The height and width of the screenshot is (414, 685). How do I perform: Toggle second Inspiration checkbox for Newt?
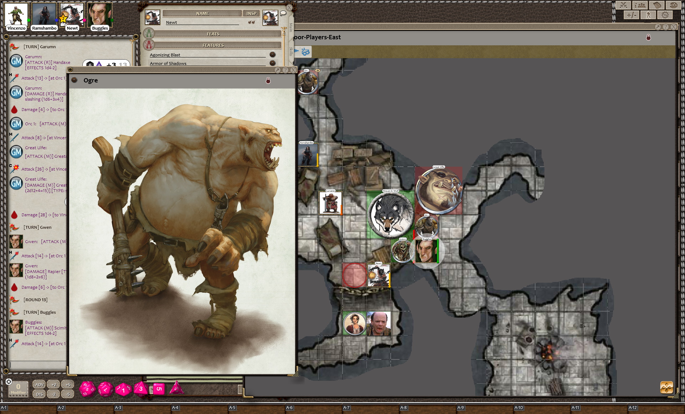click(x=254, y=22)
